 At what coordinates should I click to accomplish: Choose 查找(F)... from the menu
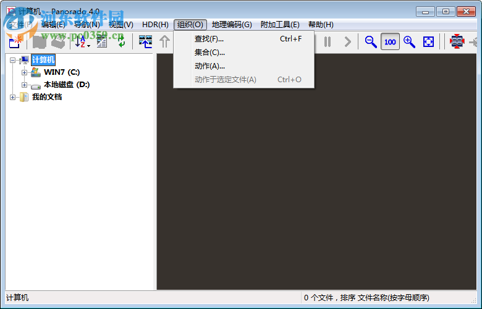(x=243, y=39)
